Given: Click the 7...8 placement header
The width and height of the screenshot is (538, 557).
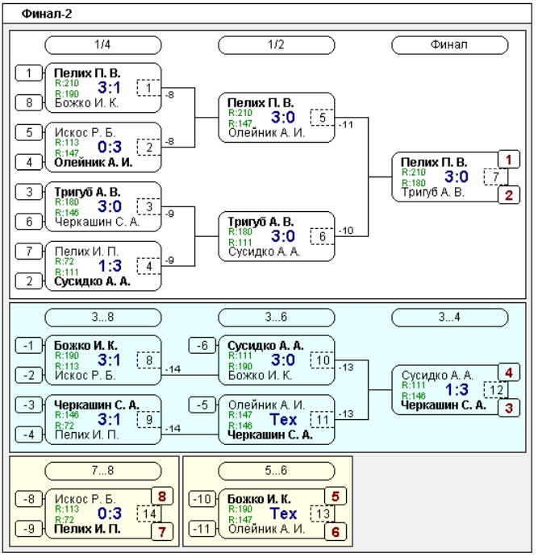Looking at the screenshot, I should click(103, 471).
